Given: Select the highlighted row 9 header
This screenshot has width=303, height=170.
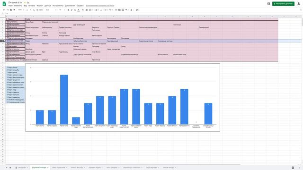Looking at the screenshot, I should point(3,41).
